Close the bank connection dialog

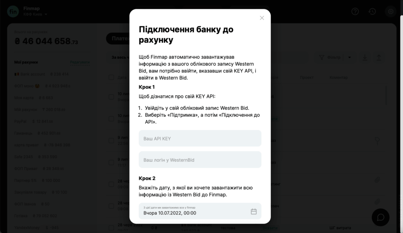click(262, 18)
